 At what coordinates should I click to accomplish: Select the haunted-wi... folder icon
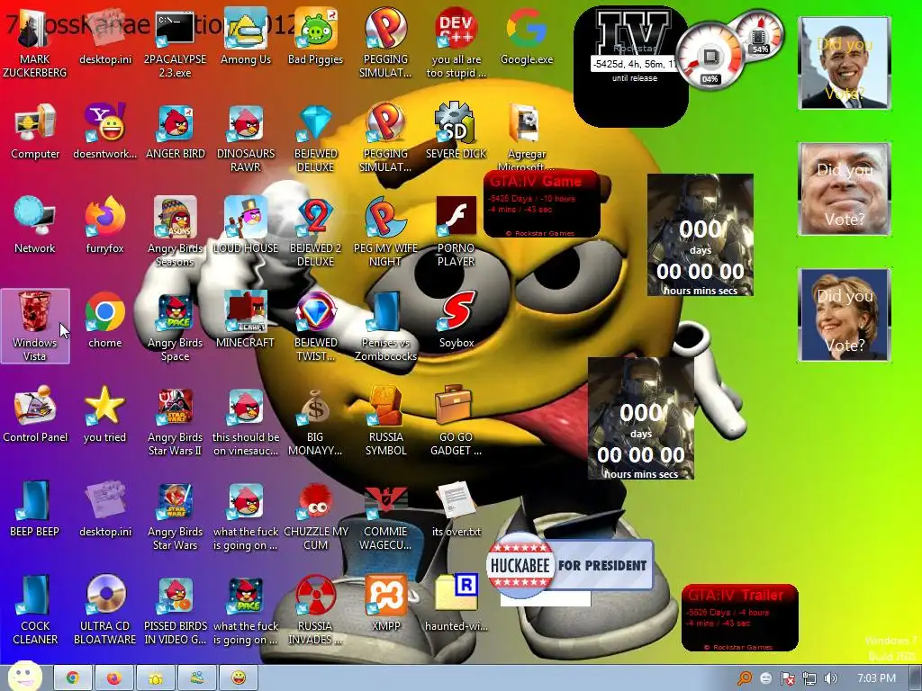pos(456,604)
